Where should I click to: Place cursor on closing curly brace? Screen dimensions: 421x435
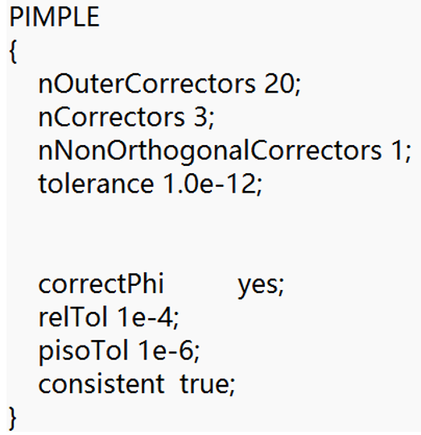(13, 418)
